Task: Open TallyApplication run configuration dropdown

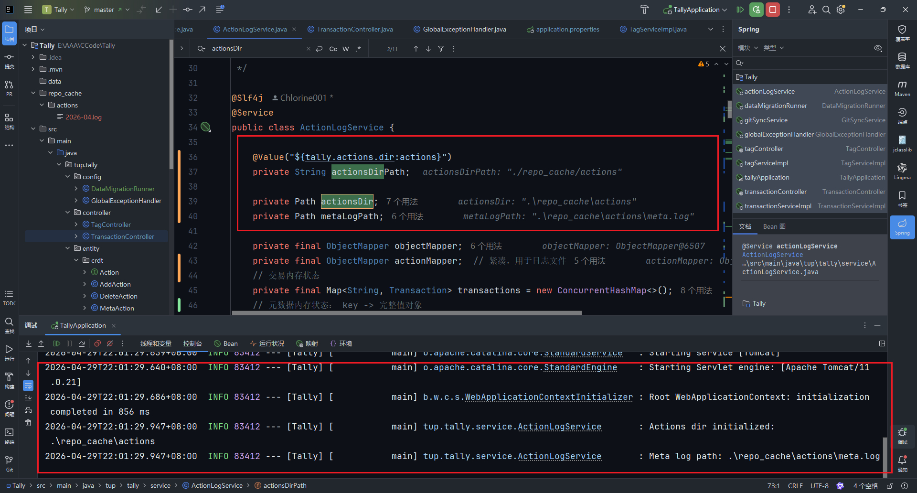Action: pyautogui.click(x=695, y=10)
